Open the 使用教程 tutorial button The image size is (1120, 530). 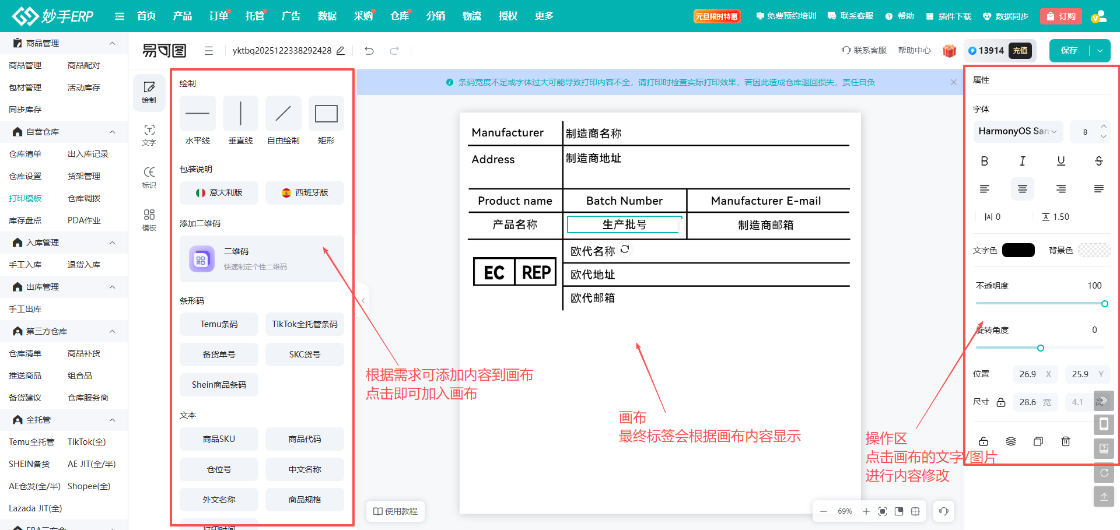(395, 511)
